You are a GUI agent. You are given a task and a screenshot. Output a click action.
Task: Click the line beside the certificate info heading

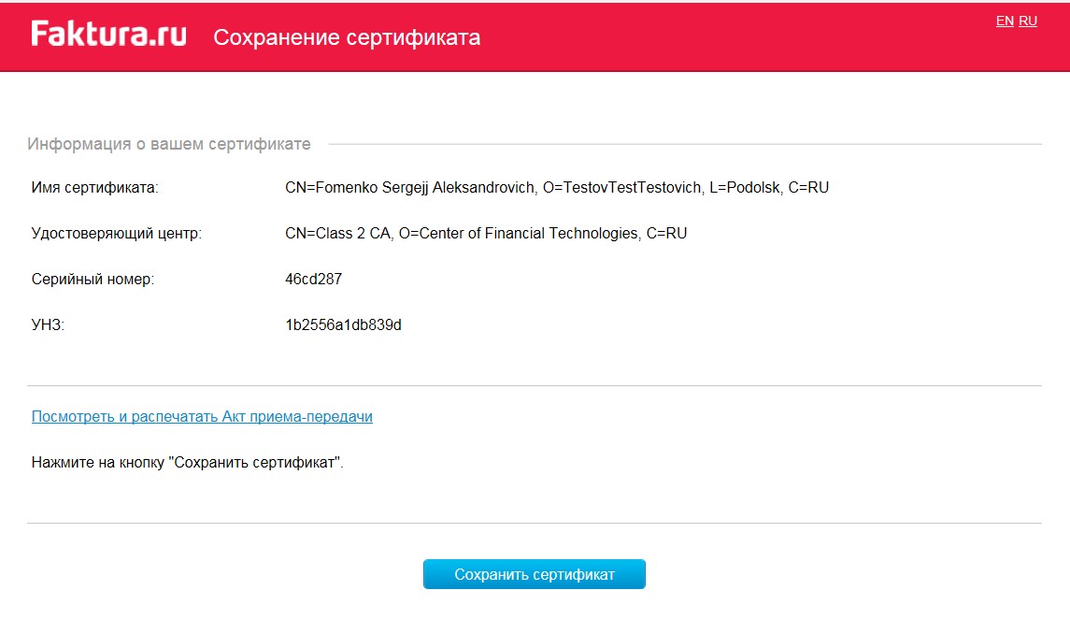click(685, 144)
